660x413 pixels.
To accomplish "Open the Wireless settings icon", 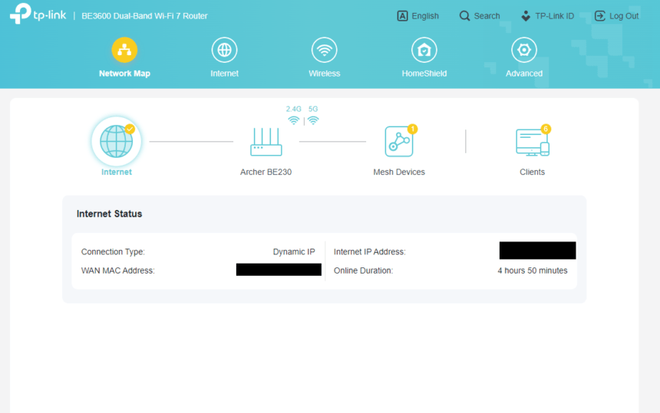I will 324,50.
